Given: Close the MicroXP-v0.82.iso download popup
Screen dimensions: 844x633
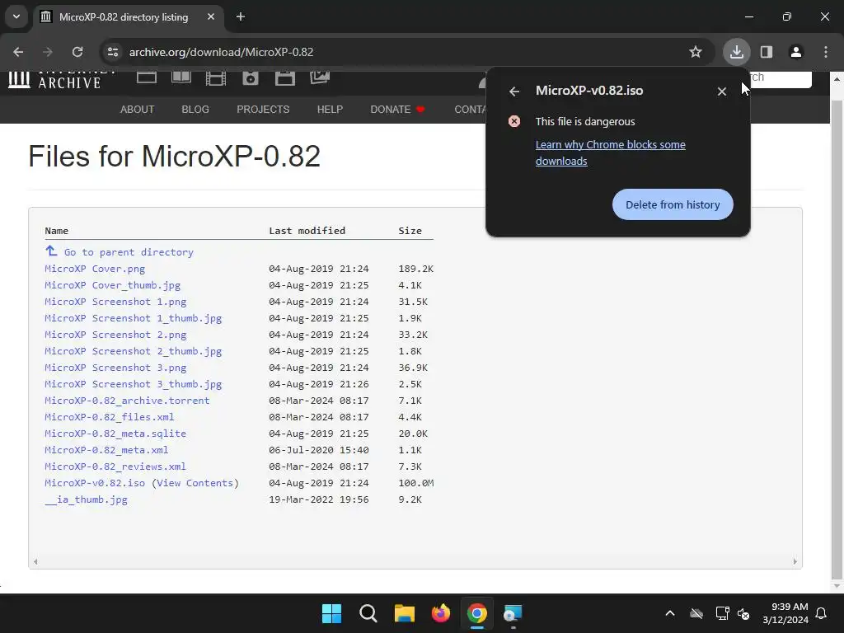Looking at the screenshot, I should click(x=722, y=91).
